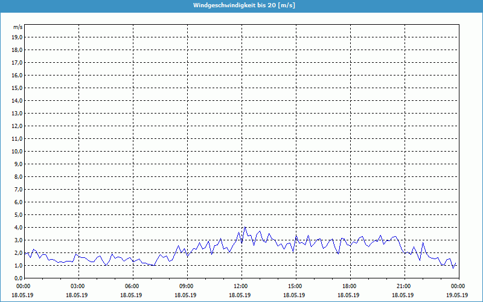Click the 0,0 y-axis origin label
The image size is (483, 302).
click(x=19, y=278)
